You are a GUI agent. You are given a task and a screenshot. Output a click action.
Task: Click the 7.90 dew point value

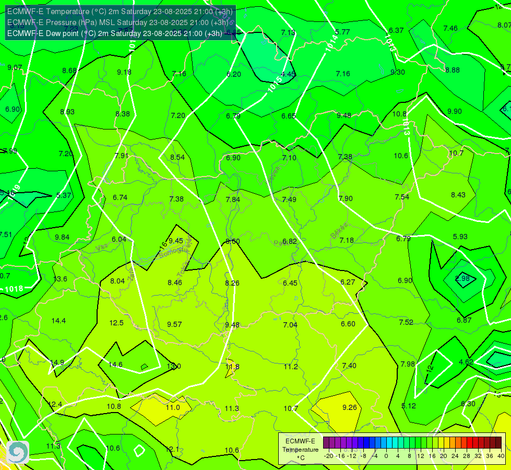(x=346, y=198)
